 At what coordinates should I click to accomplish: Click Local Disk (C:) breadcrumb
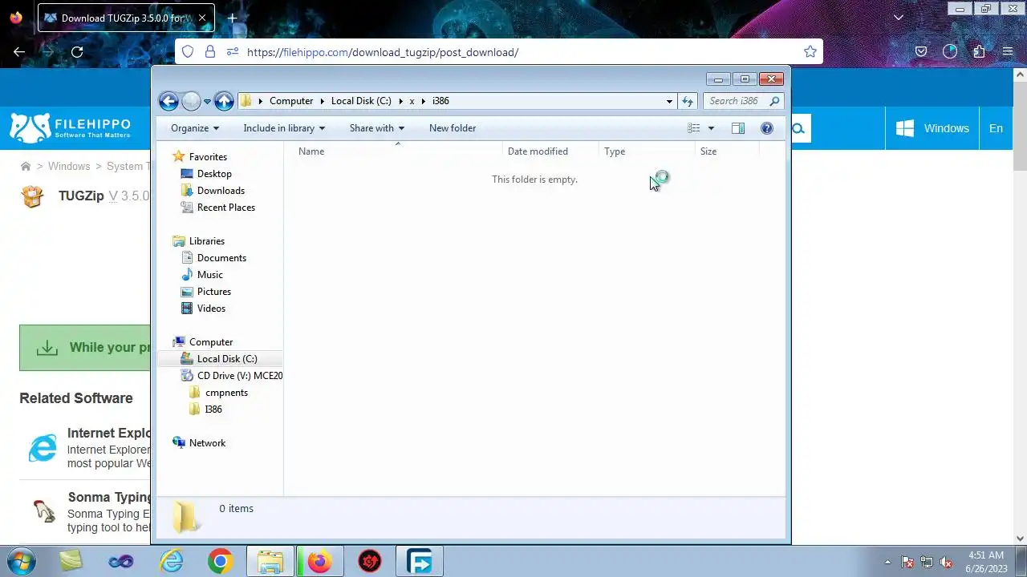click(x=361, y=101)
